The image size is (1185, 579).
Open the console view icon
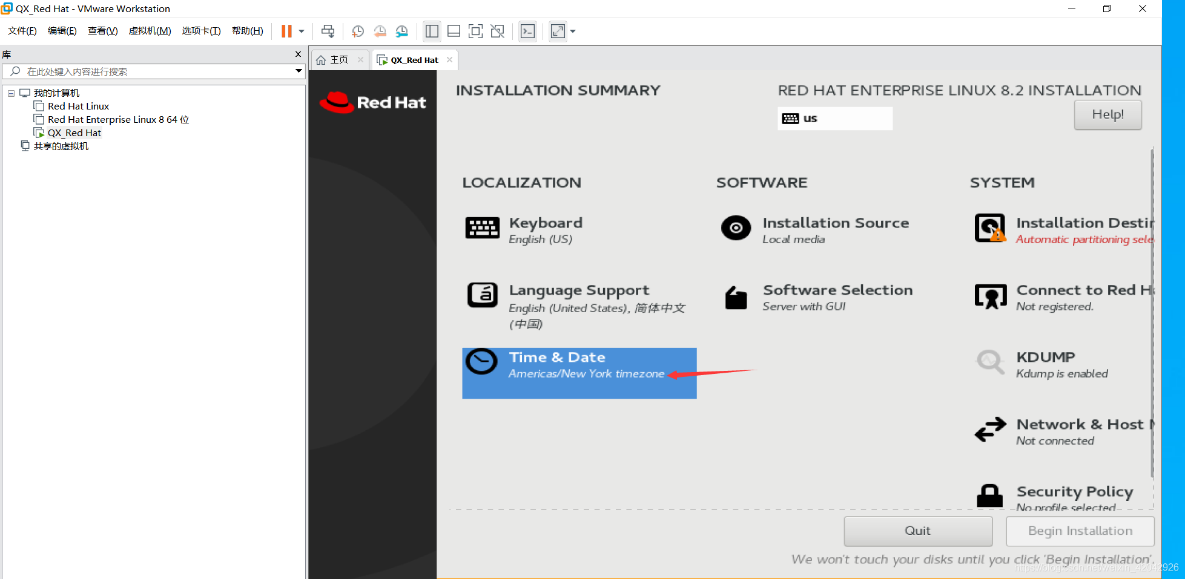(528, 31)
